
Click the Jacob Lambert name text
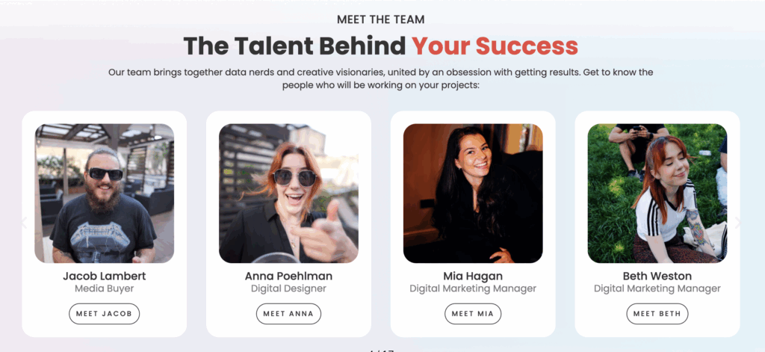[x=105, y=277]
